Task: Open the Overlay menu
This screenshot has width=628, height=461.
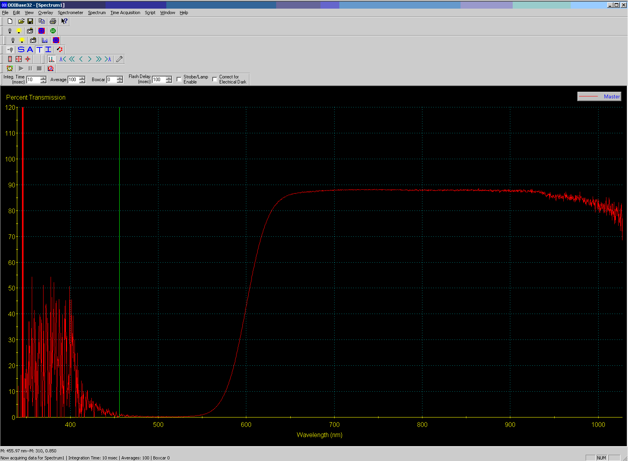Action: click(x=46, y=13)
